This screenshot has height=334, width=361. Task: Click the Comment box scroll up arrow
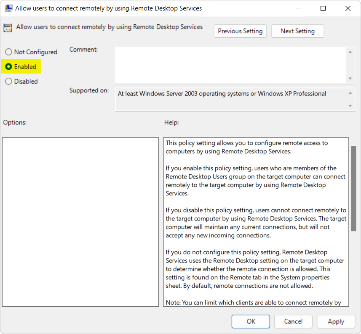[x=350, y=52]
